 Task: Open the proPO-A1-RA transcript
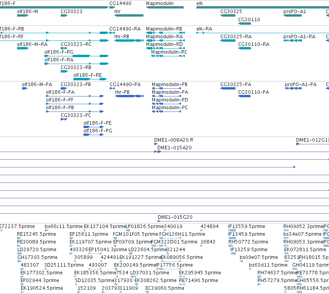coord(293,41)
